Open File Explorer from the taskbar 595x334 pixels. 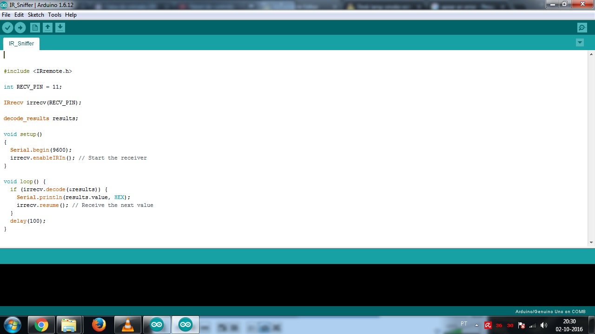pos(69,325)
